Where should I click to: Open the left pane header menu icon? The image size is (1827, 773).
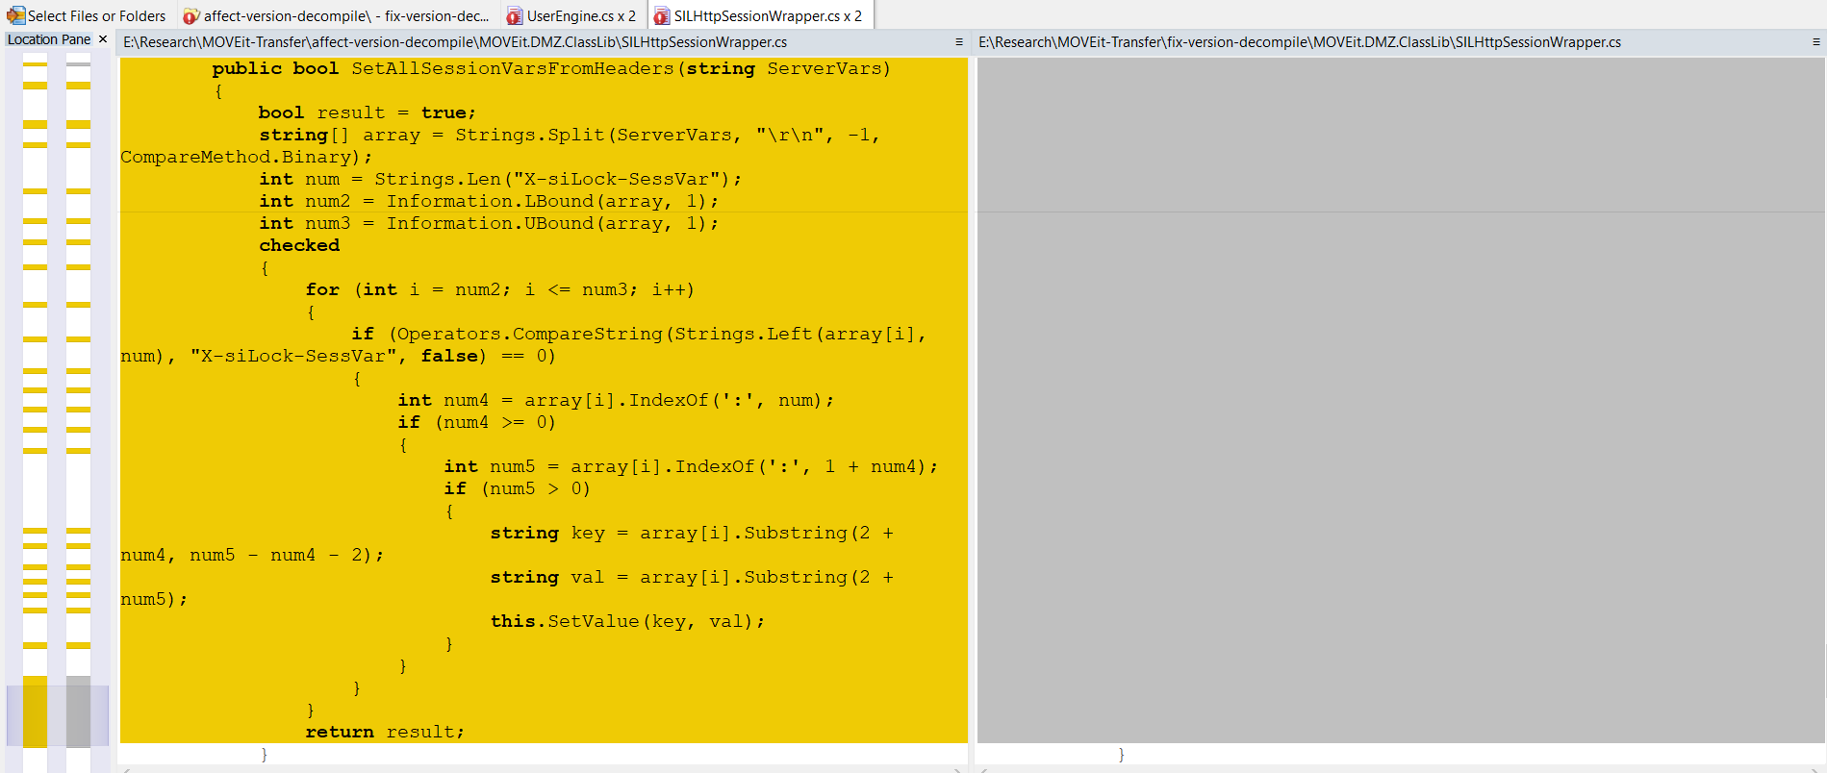click(958, 42)
